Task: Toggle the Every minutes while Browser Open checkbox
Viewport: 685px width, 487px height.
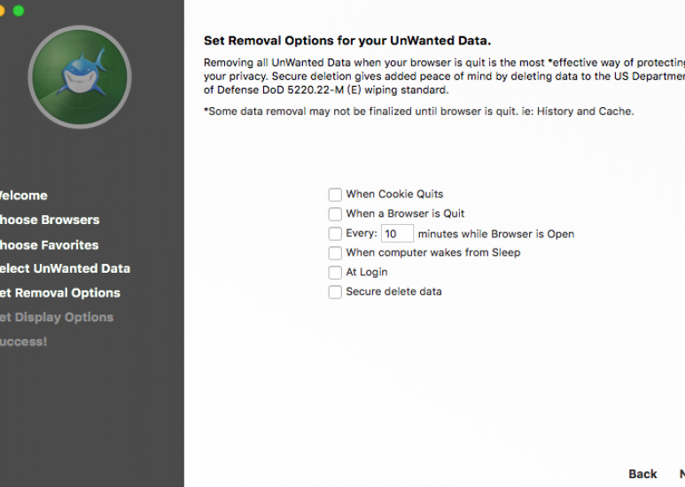Action: click(x=335, y=234)
